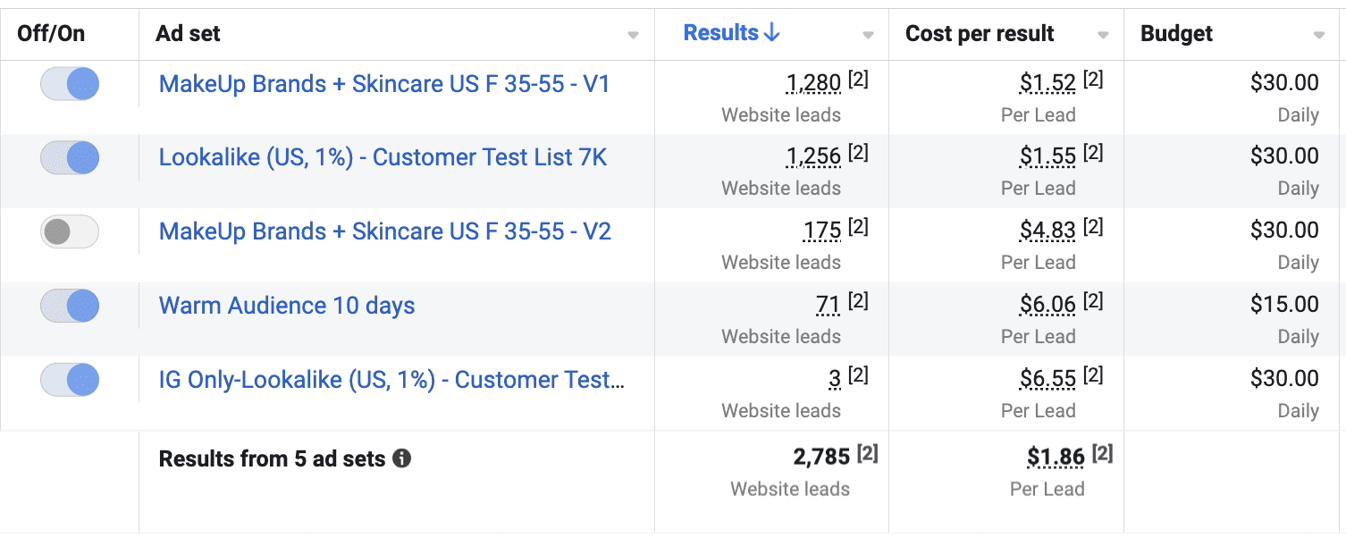
Task: Click the $1.52 cost per lead value
Action: [1047, 84]
